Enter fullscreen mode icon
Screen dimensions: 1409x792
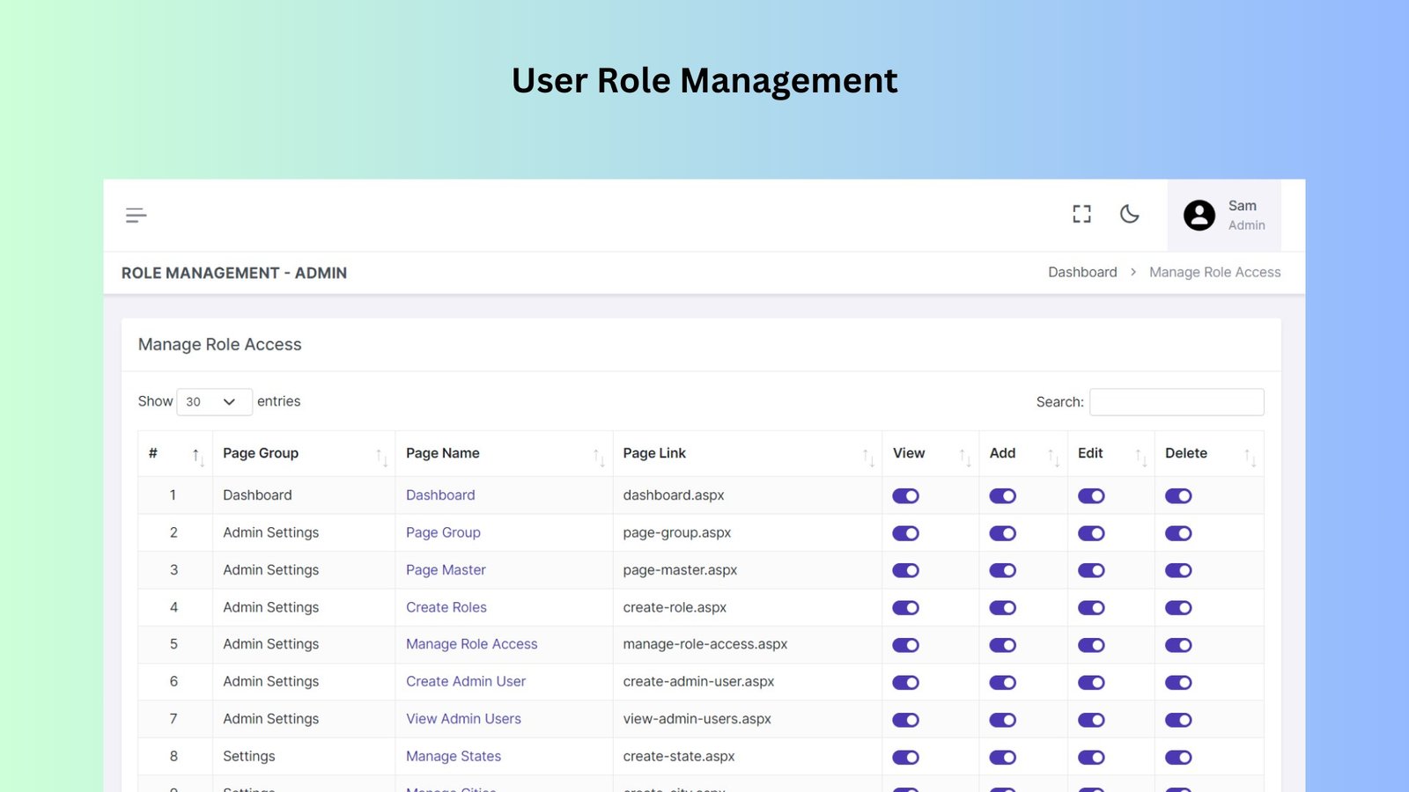1081,214
